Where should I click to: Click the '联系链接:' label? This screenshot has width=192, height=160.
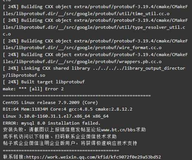click(x=14, y=157)
